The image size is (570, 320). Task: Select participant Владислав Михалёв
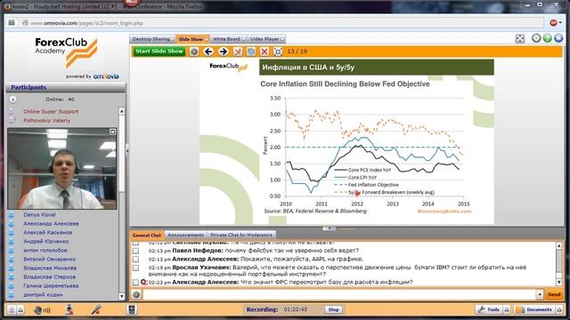click(x=50, y=268)
